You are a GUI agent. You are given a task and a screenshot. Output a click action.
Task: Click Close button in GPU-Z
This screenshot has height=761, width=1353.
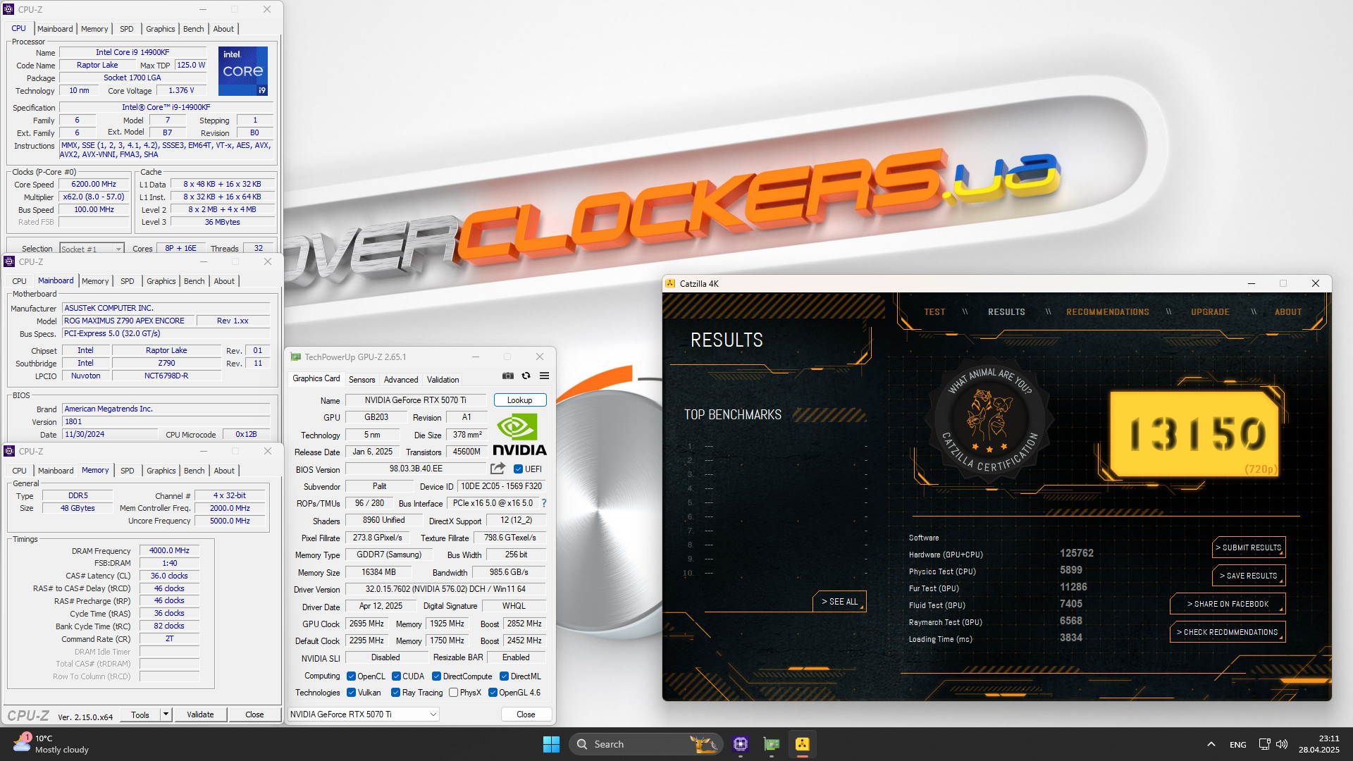(526, 714)
